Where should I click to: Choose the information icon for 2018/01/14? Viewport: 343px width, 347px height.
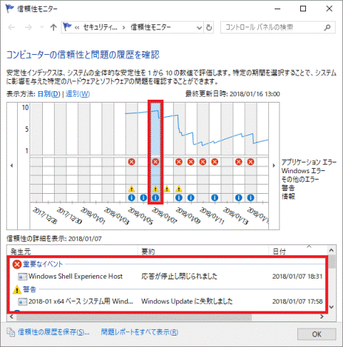[x=239, y=197]
